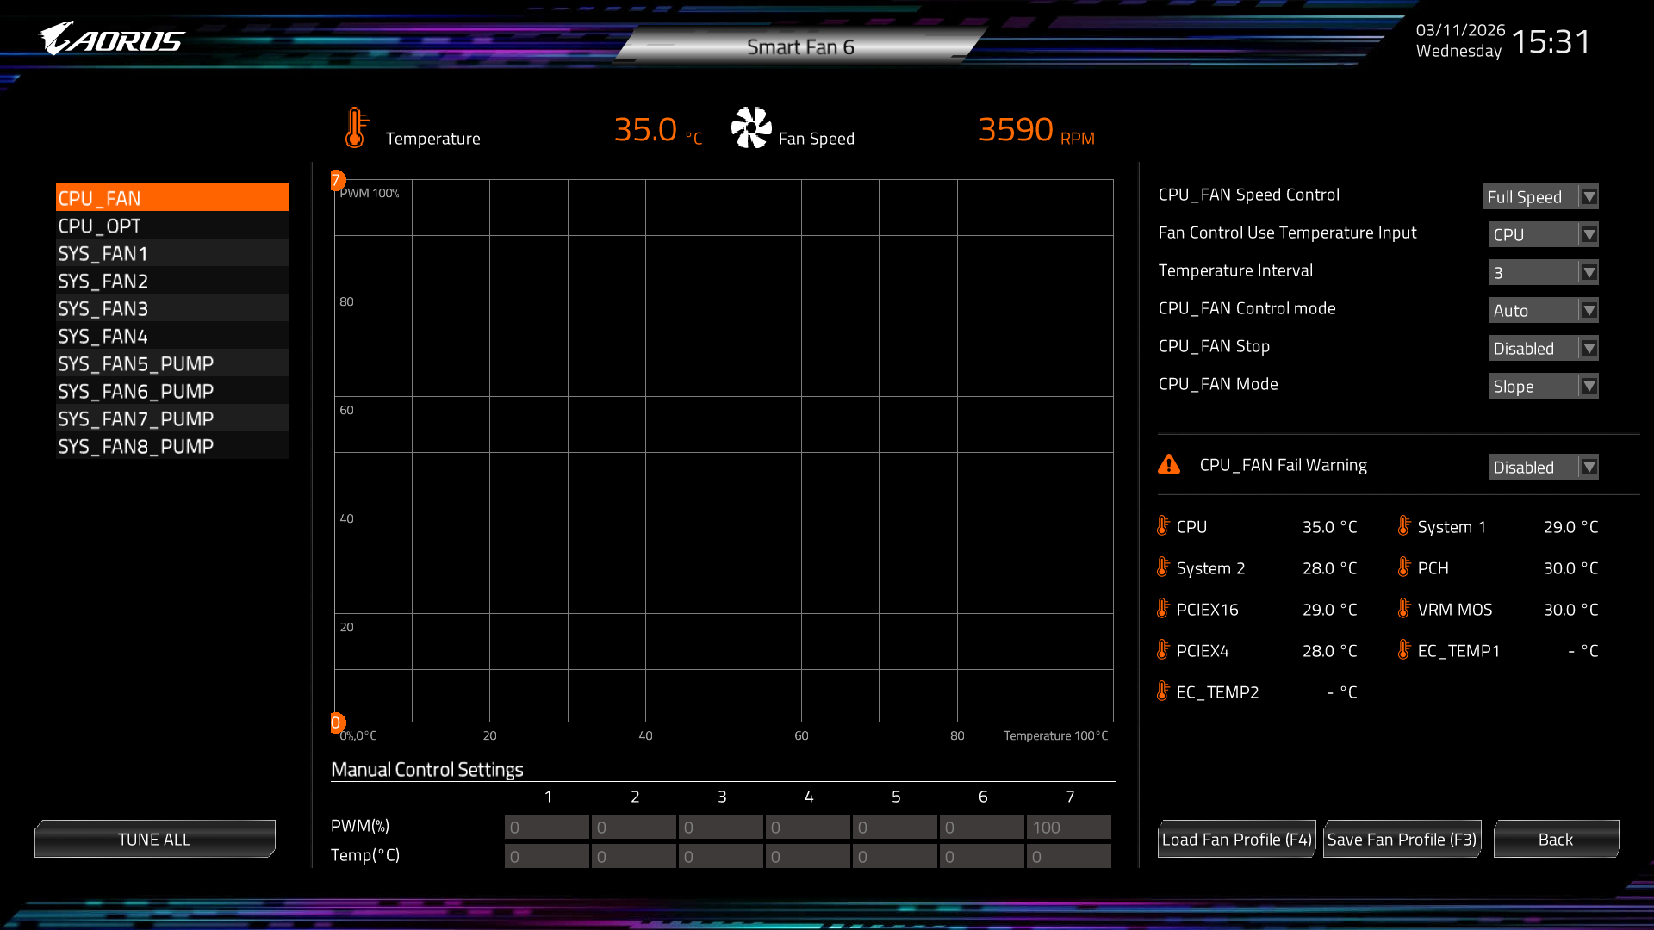Screen dimensions: 1654x930
Task: Click thermometer icon next to PCH sensor
Action: [x=1404, y=567]
